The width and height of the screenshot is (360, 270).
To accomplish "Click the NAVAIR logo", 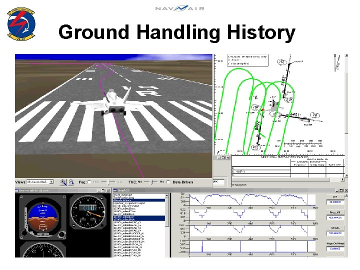I will click(x=180, y=8).
